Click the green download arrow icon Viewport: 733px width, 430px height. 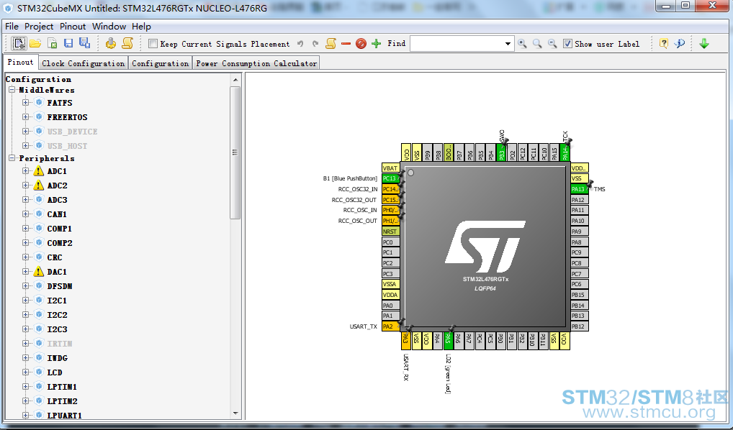704,43
